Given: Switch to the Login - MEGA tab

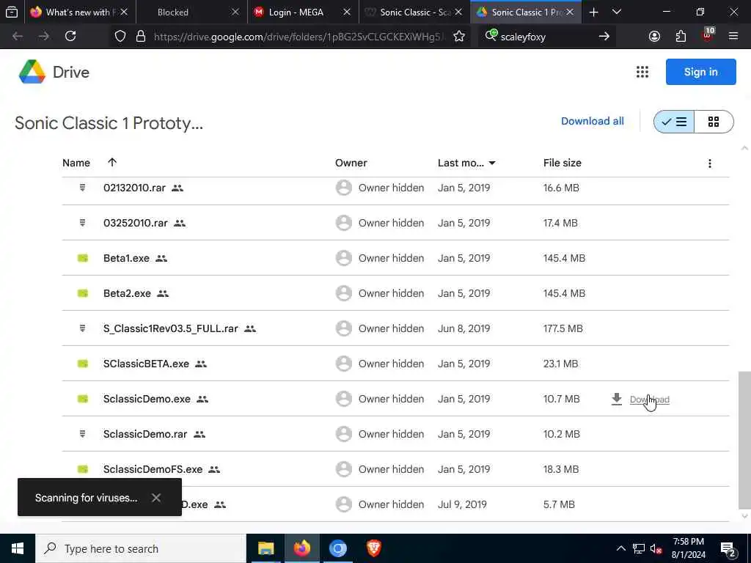Looking at the screenshot, I should (x=303, y=12).
